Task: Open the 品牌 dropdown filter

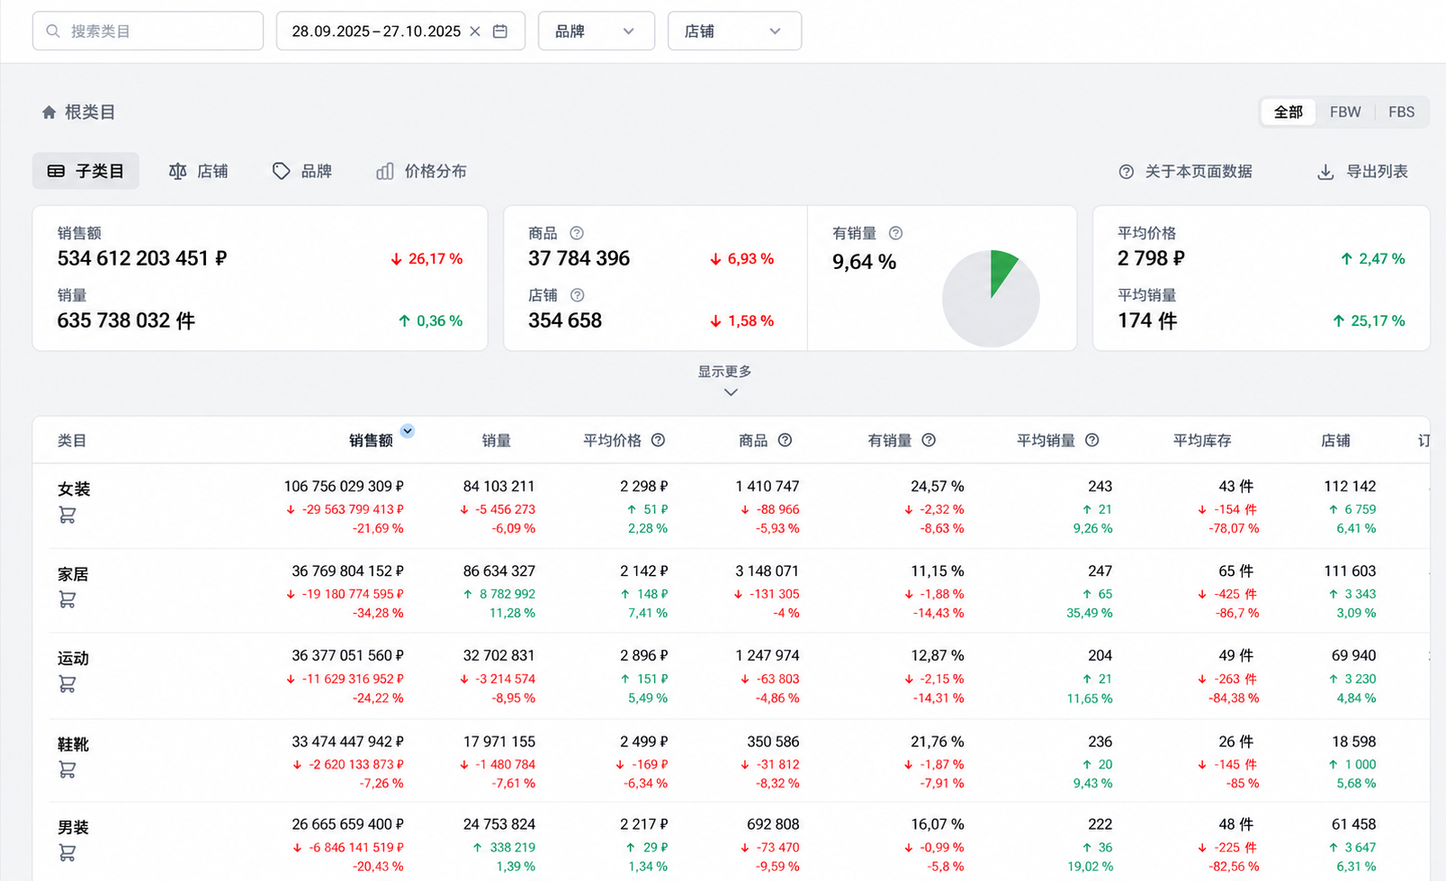Action: click(x=596, y=31)
